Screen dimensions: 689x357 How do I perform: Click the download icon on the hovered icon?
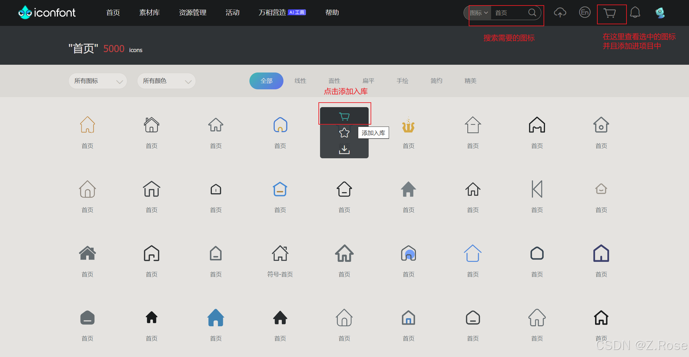[x=344, y=149]
